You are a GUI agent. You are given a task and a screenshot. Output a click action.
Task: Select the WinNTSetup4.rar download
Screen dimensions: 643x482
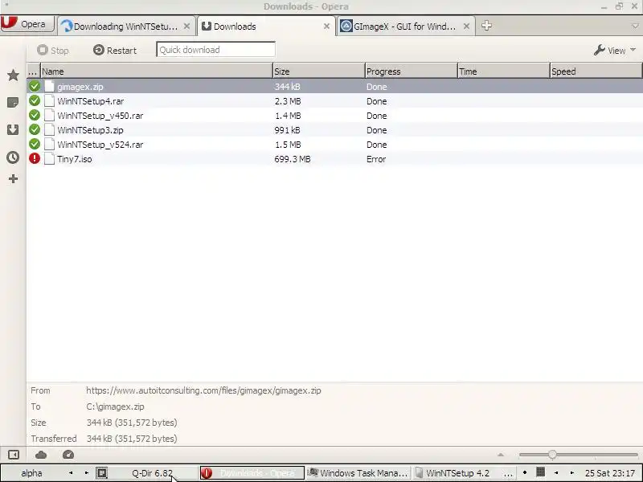point(334,101)
